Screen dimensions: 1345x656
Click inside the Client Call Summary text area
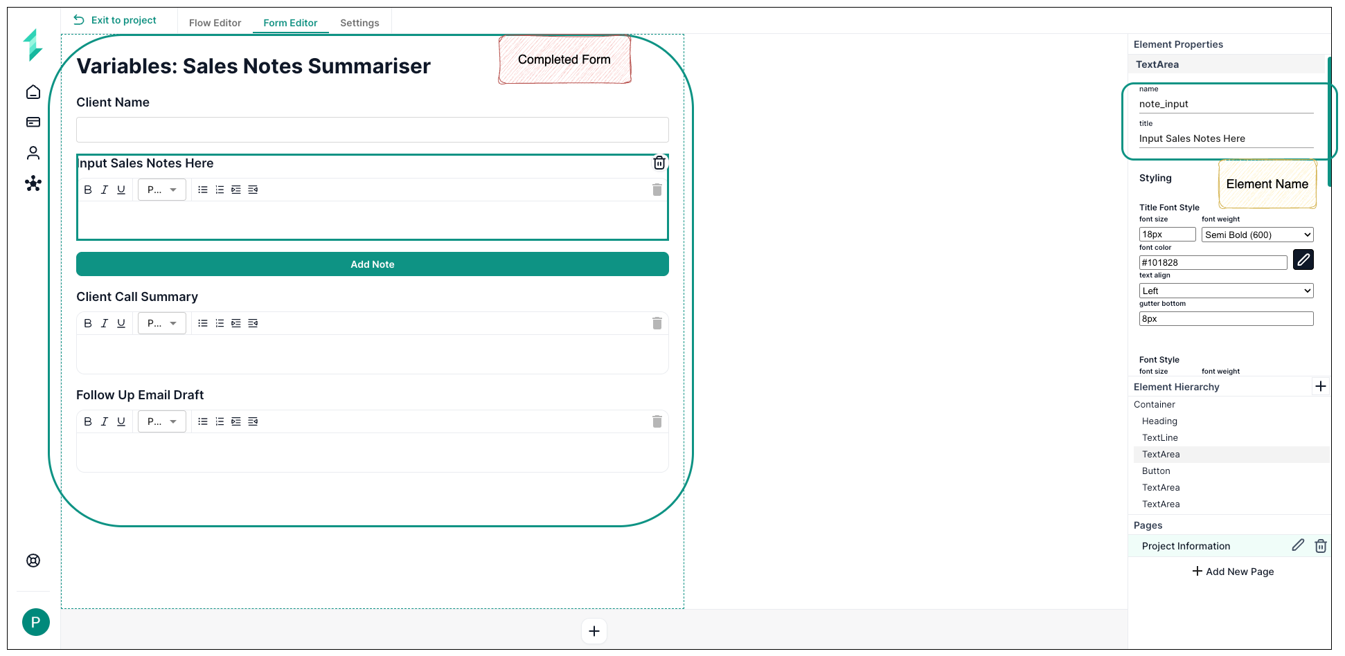point(373,354)
